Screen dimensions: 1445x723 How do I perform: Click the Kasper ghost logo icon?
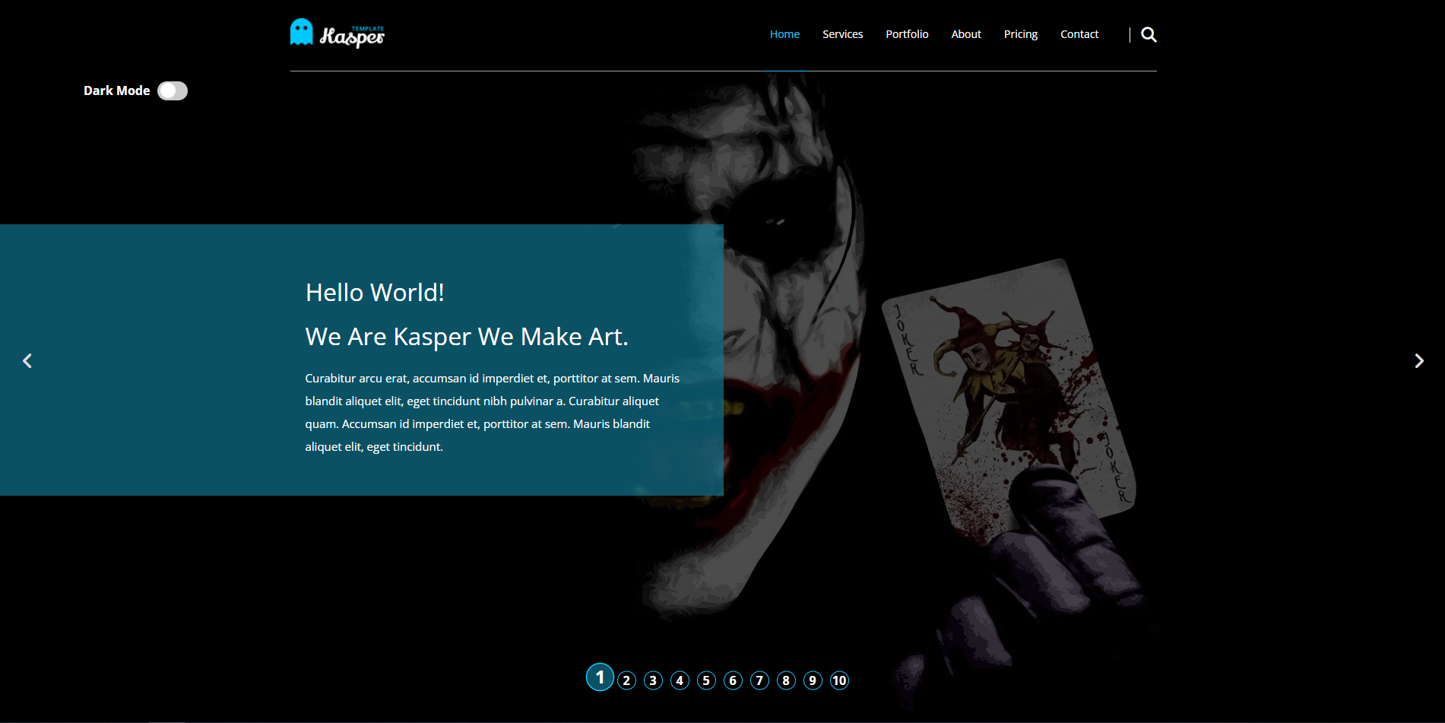tap(301, 32)
